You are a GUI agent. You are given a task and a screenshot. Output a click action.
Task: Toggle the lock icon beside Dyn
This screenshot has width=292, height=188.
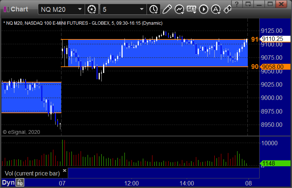(20, 182)
